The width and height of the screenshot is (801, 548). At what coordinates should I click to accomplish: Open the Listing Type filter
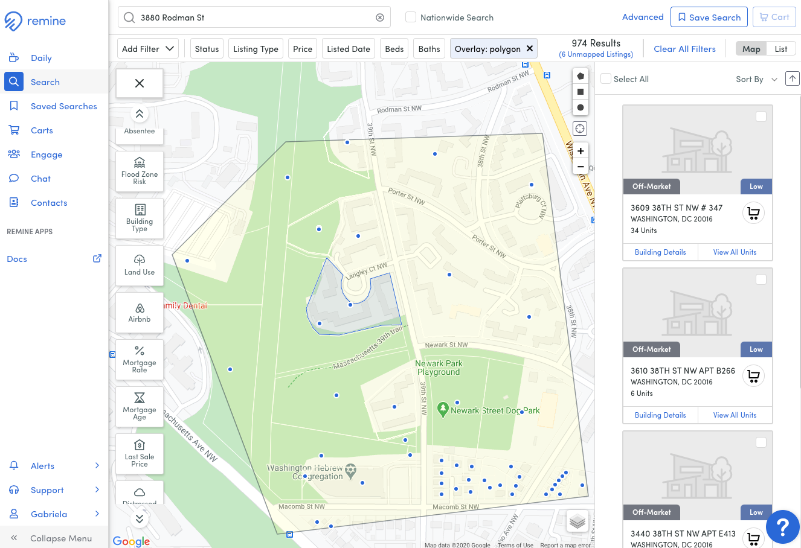pos(256,49)
